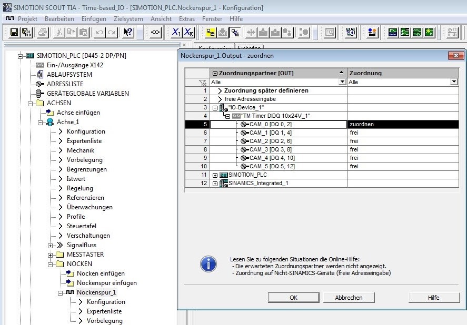This screenshot has height=325, width=467.
Task: Save the project using the disk icon
Action: (x=13, y=33)
